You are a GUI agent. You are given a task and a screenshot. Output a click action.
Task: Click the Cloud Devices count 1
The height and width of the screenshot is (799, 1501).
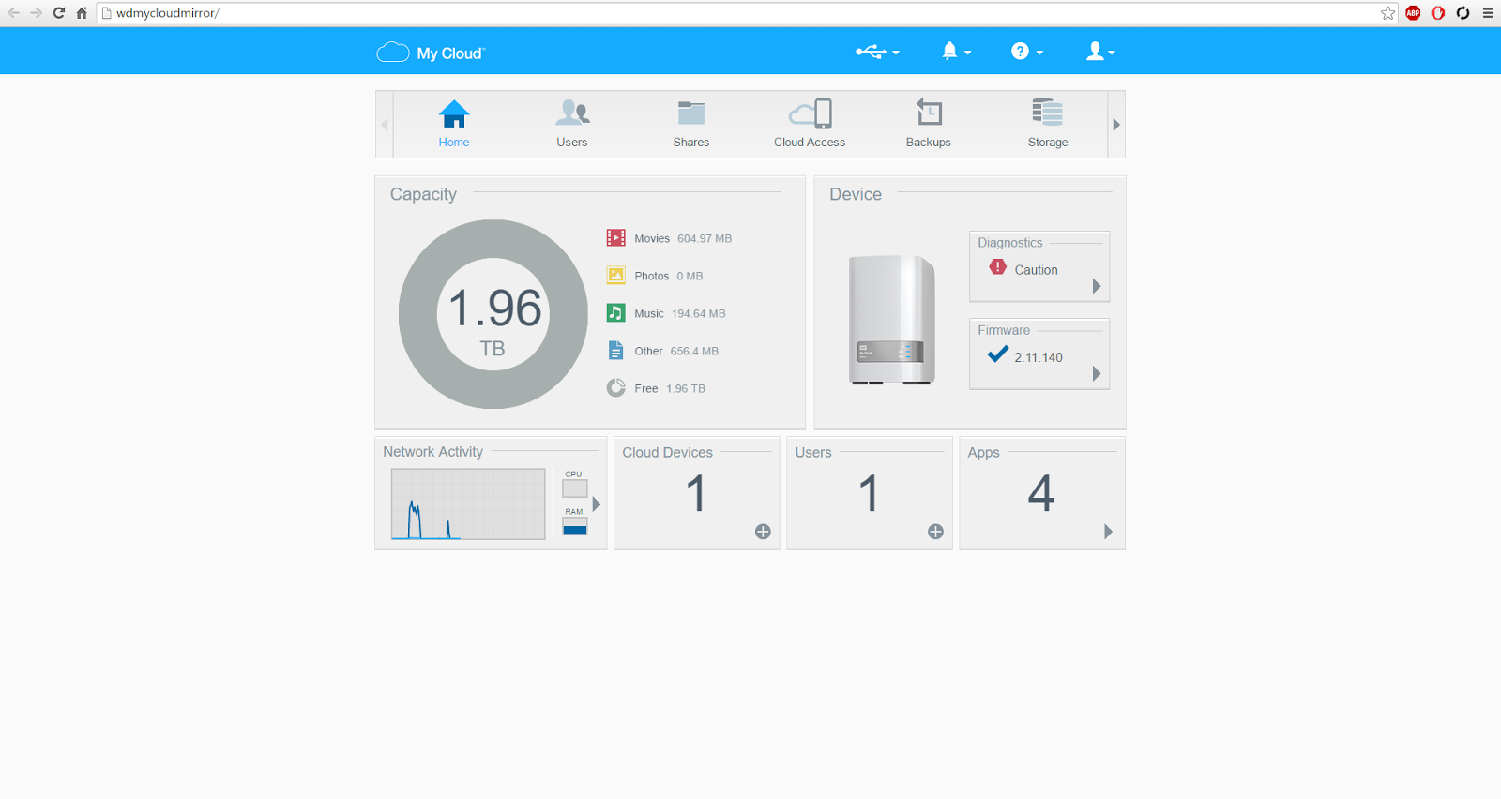(696, 493)
